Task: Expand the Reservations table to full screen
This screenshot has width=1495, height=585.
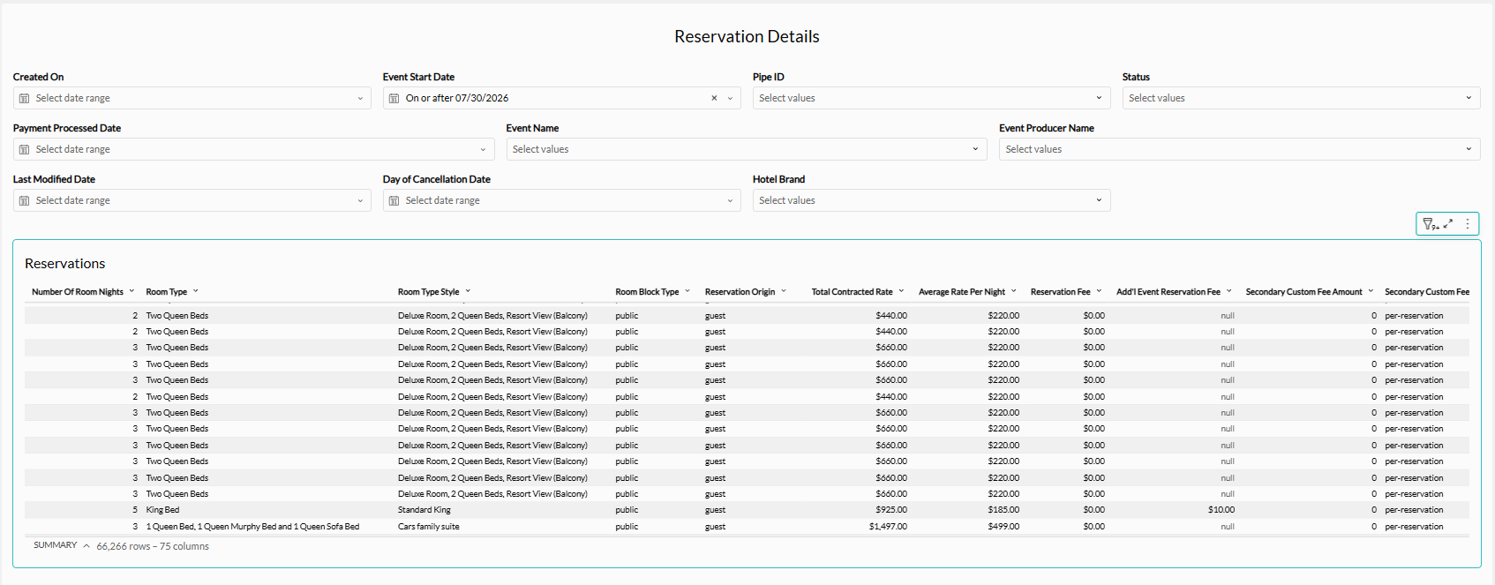Action: tap(1448, 224)
